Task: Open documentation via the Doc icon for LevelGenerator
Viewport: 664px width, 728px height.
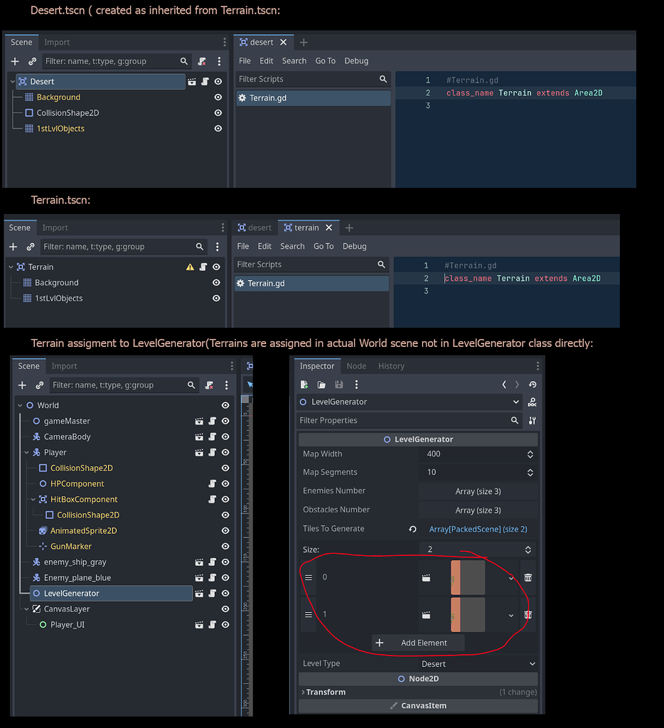Action: [x=532, y=400]
